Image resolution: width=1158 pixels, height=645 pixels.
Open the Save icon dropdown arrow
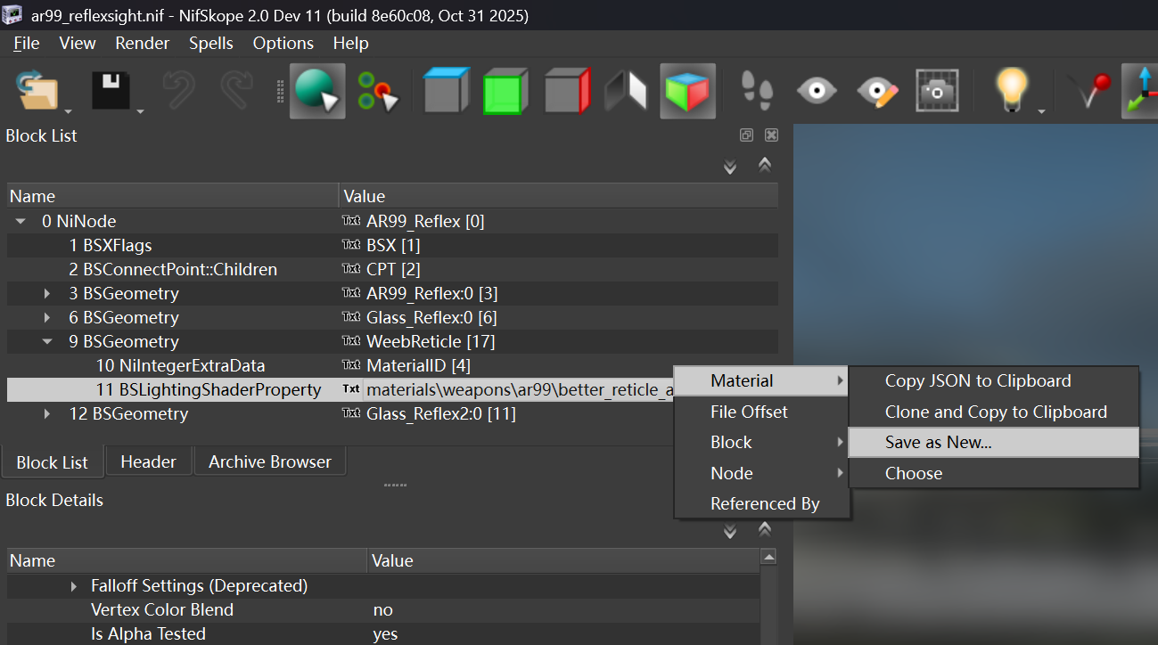141,111
